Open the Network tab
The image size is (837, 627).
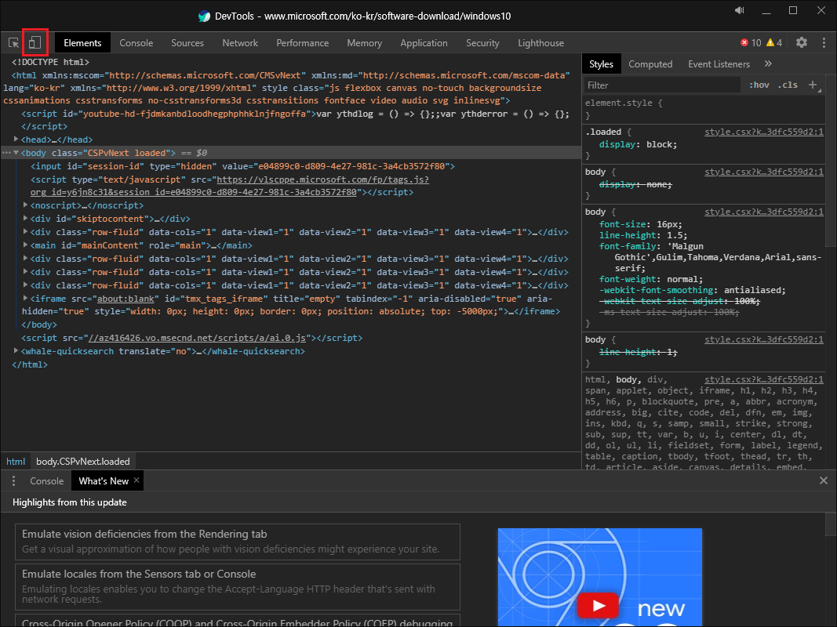[240, 42]
